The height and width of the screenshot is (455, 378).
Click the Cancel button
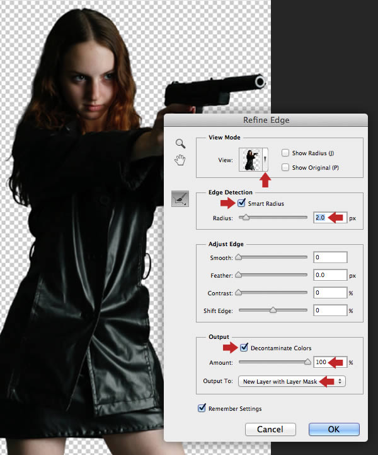tap(270, 429)
